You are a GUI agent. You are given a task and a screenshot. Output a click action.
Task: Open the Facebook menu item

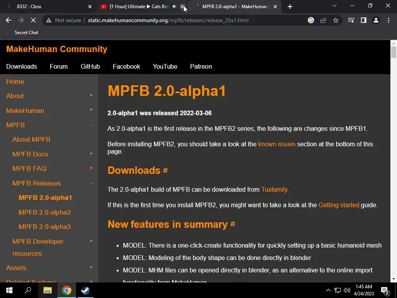(126, 66)
